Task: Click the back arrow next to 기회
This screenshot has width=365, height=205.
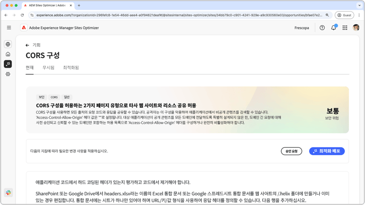Action: tap(27, 45)
